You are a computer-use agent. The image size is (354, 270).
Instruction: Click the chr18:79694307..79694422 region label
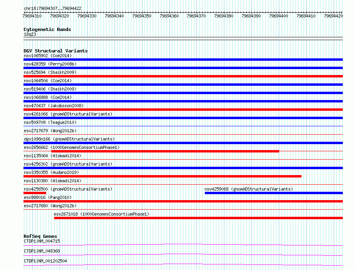click(53, 8)
